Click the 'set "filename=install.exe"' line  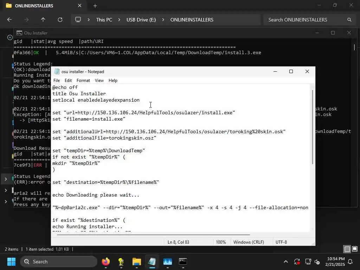tap(89, 119)
